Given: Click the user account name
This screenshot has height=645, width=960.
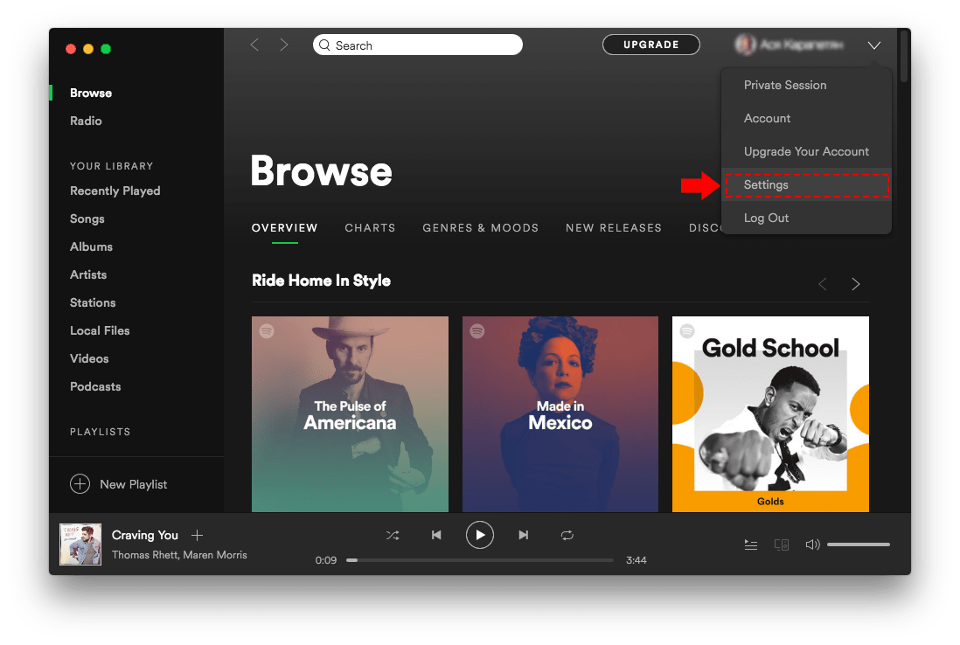Looking at the screenshot, I should tap(802, 45).
